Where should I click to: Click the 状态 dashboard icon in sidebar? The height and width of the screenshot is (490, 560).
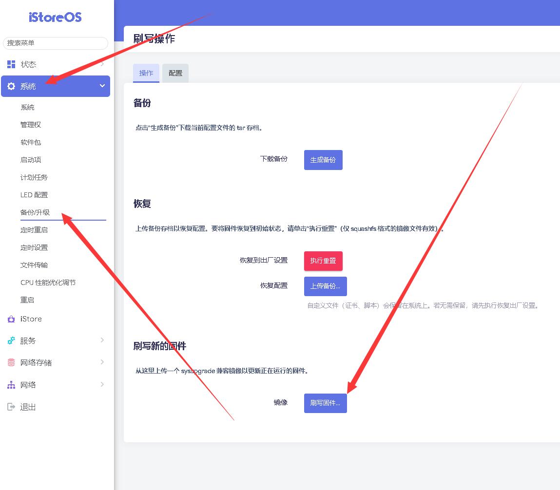tap(11, 64)
